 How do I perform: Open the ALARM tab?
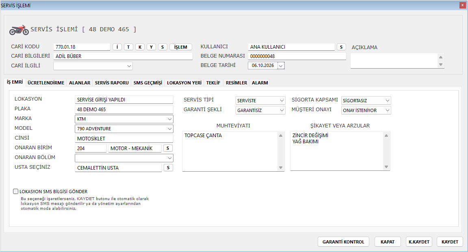[260, 83]
